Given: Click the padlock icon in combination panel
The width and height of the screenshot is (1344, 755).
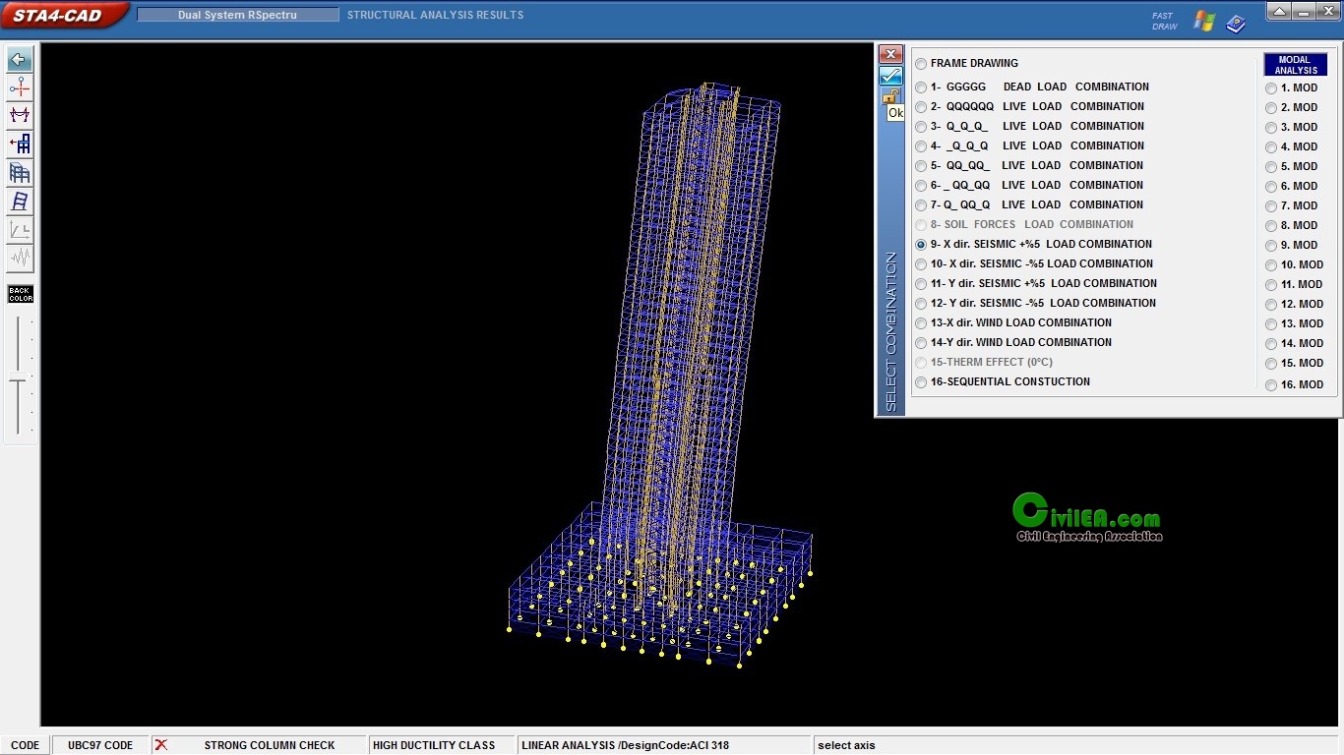Looking at the screenshot, I should (x=890, y=95).
